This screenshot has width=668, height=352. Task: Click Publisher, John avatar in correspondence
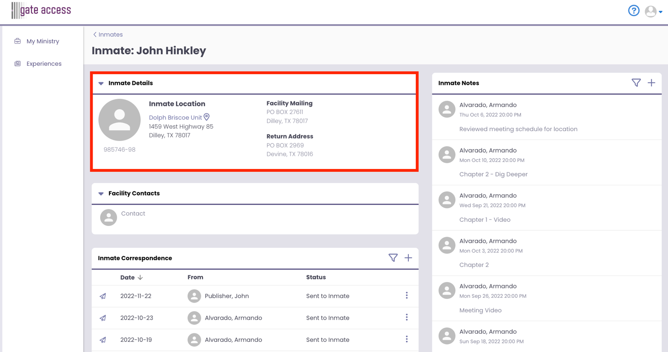(194, 296)
